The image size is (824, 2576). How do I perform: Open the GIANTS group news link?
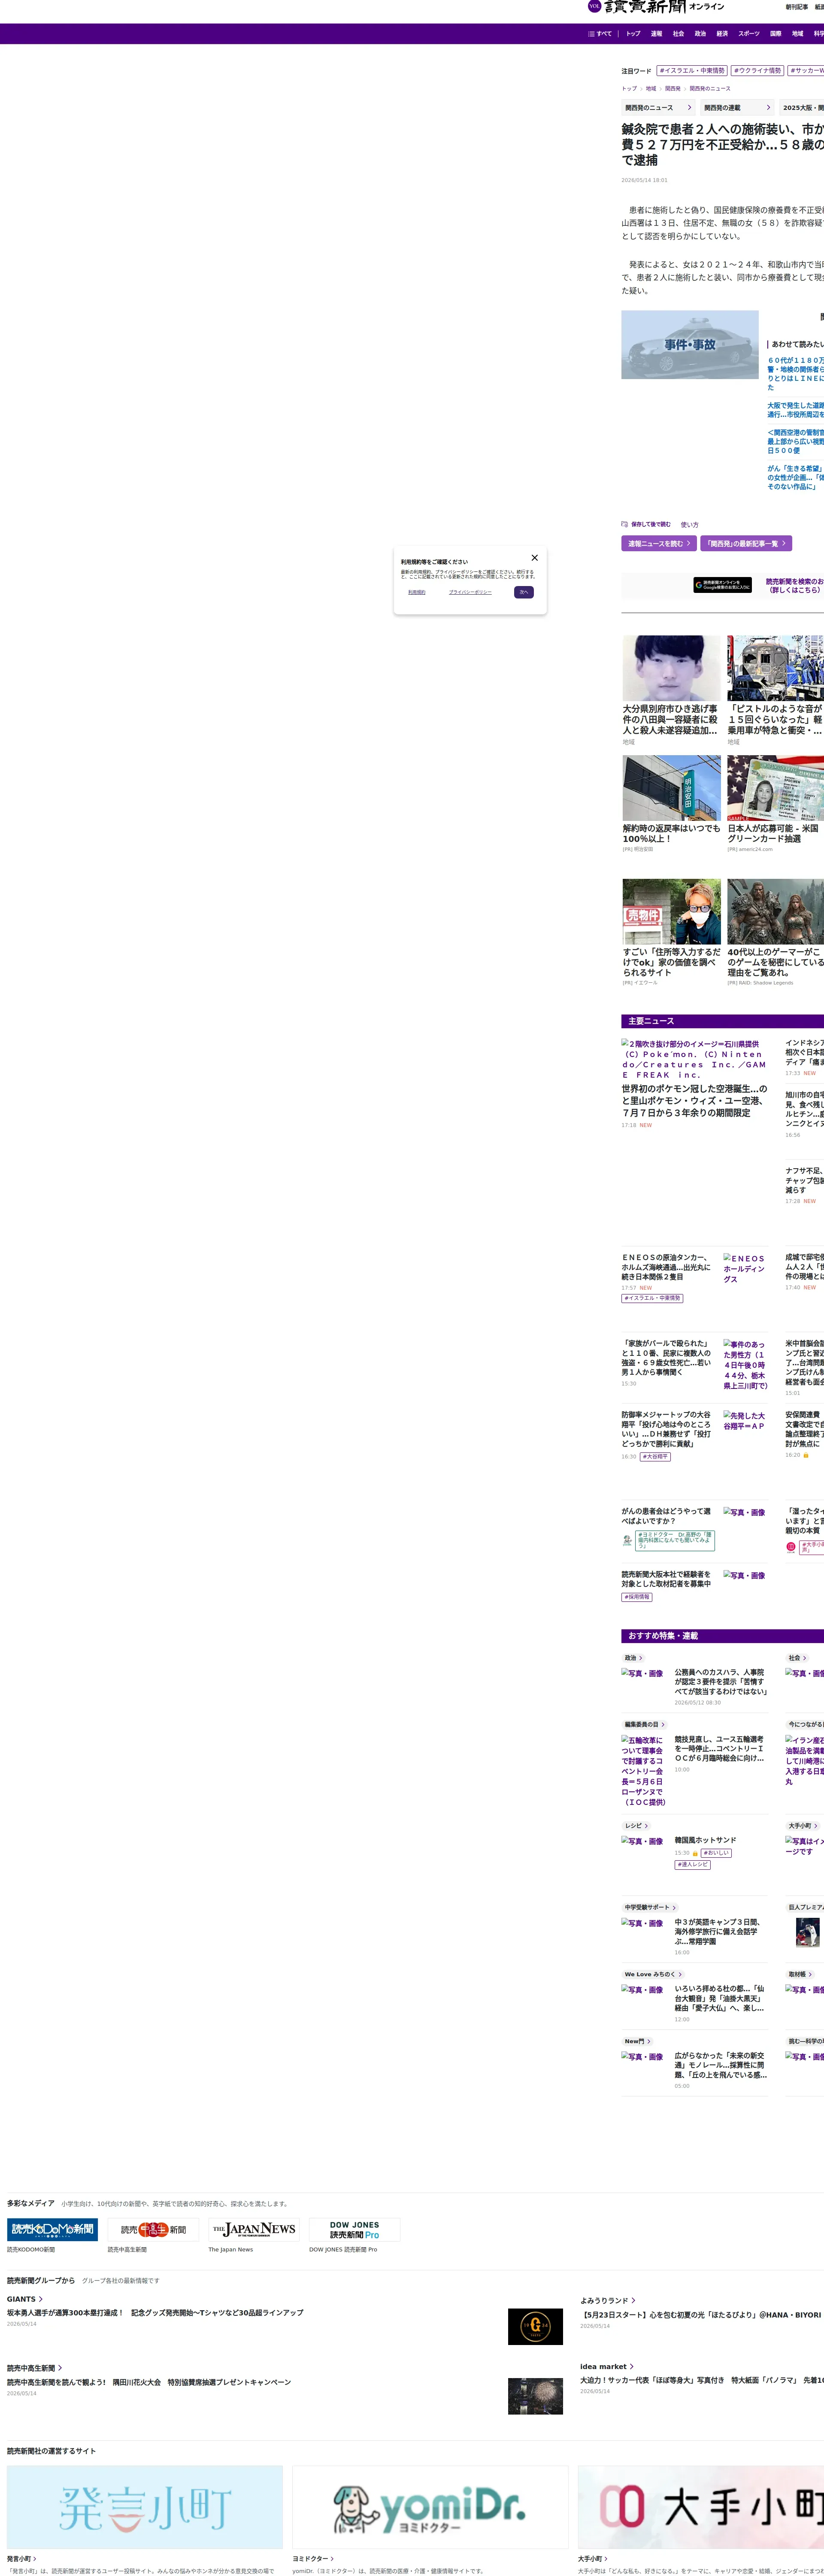[x=24, y=2299]
